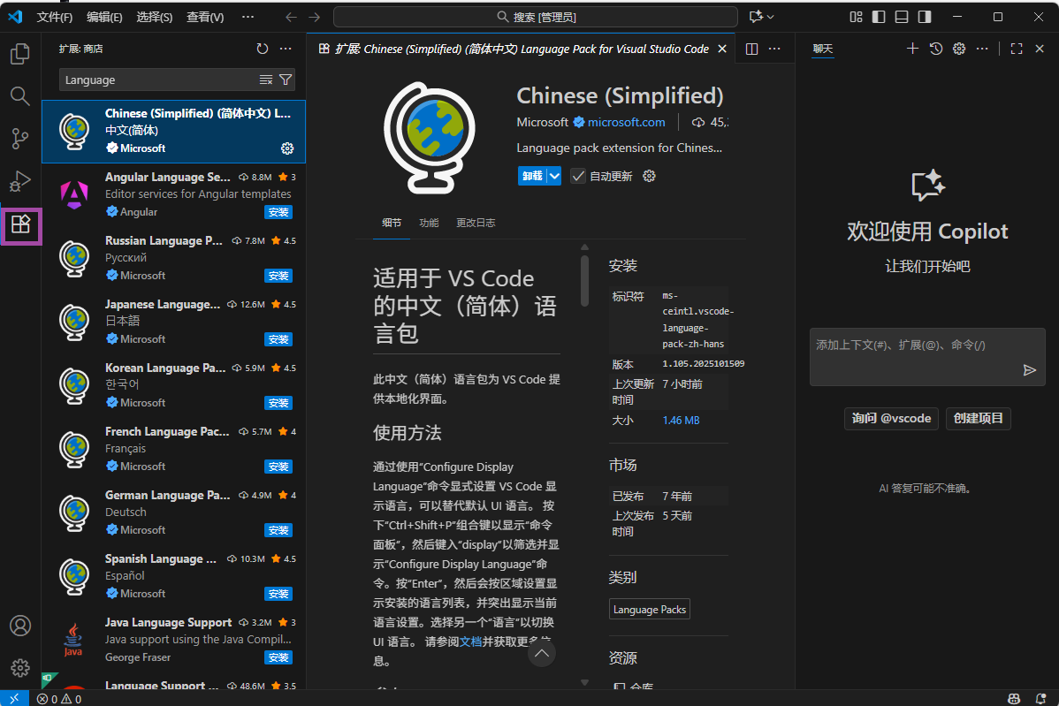Image resolution: width=1059 pixels, height=706 pixels.
Task: Open the 文档 documentation link
Action: click(471, 641)
